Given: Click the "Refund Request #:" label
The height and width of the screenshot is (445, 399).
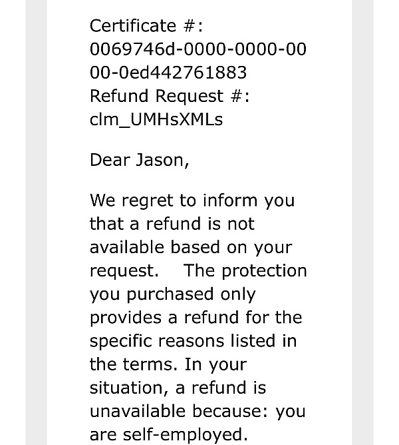Looking at the screenshot, I should [170, 96].
